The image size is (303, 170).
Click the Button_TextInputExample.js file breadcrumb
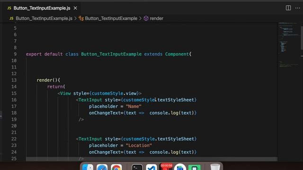coord(44,18)
